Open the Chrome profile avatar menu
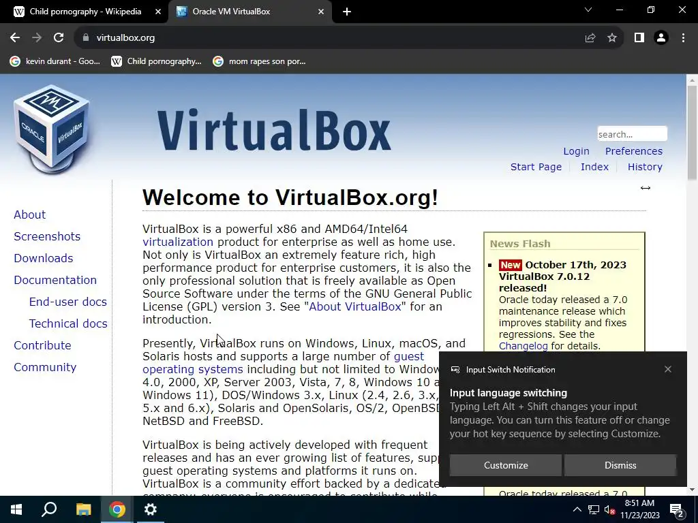Image resolution: width=698 pixels, height=523 pixels. click(661, 38)
